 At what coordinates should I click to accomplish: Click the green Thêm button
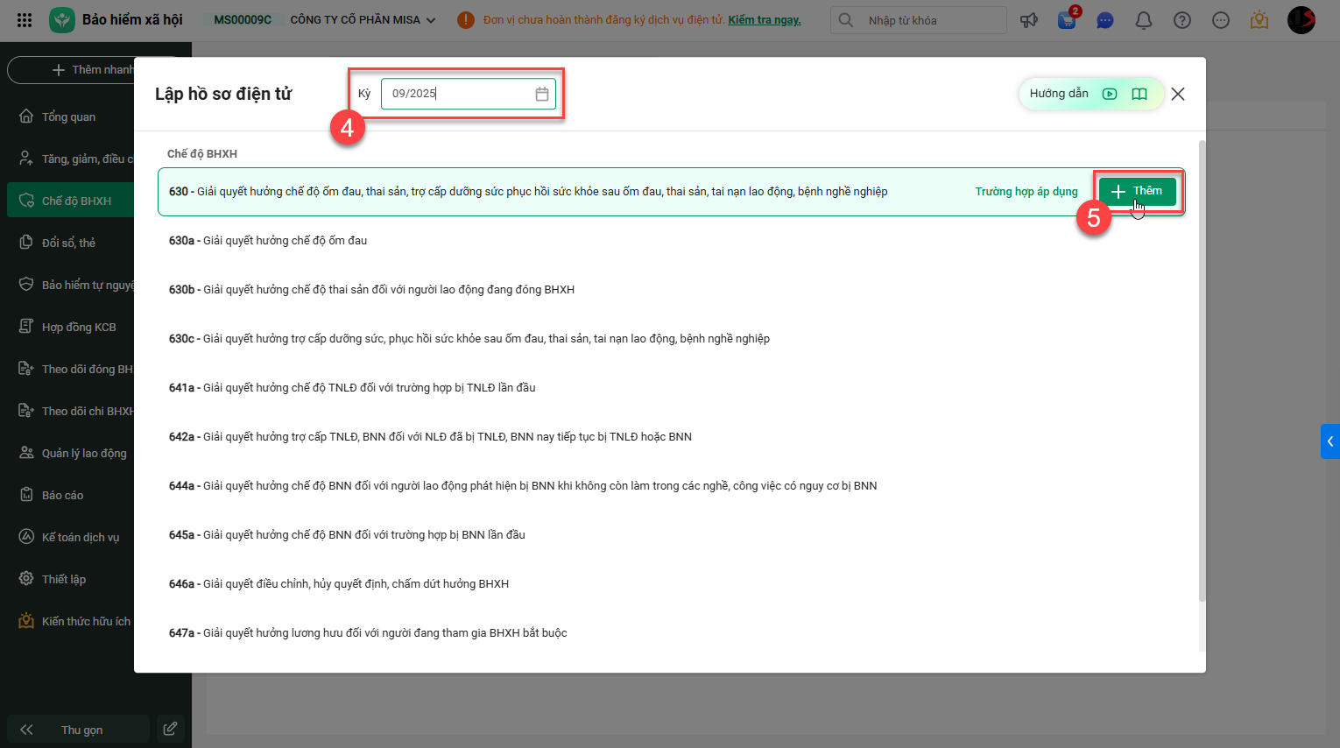(1137, 191)
